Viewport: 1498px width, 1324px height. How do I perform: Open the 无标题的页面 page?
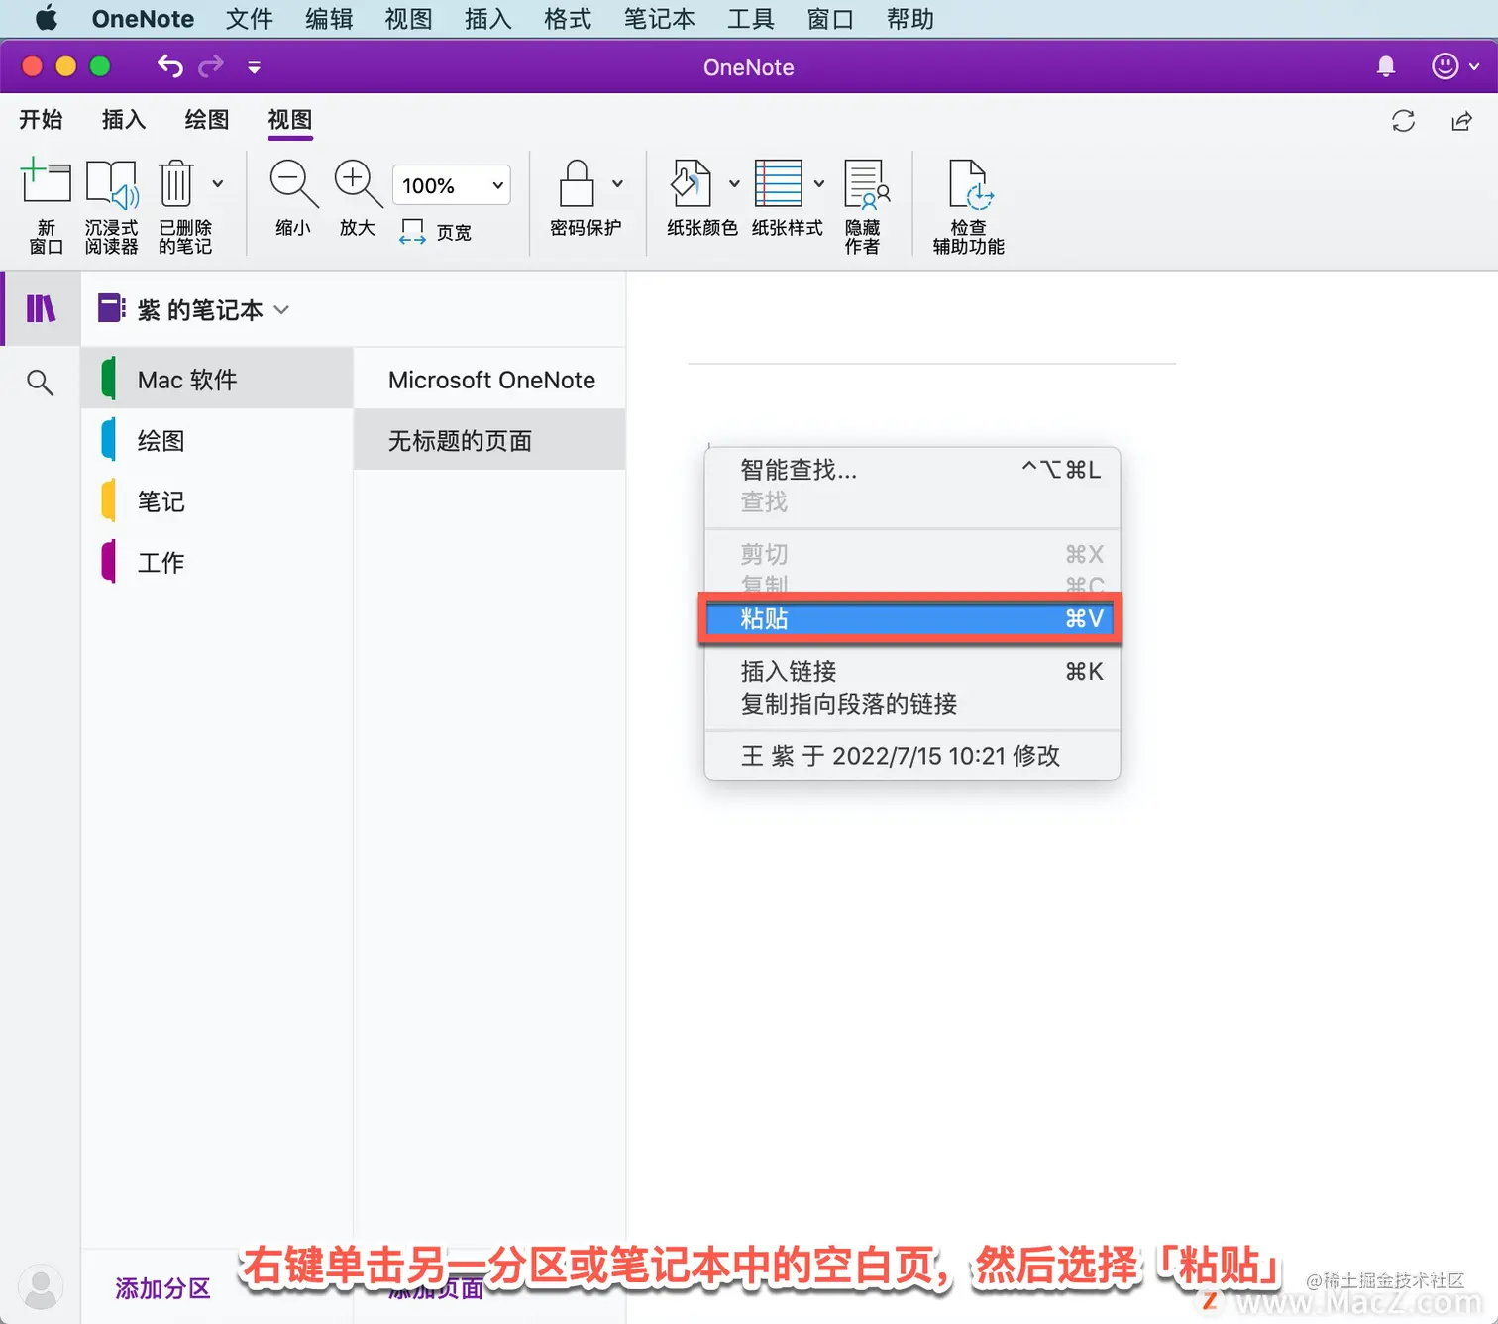click(x=489, y=441)
